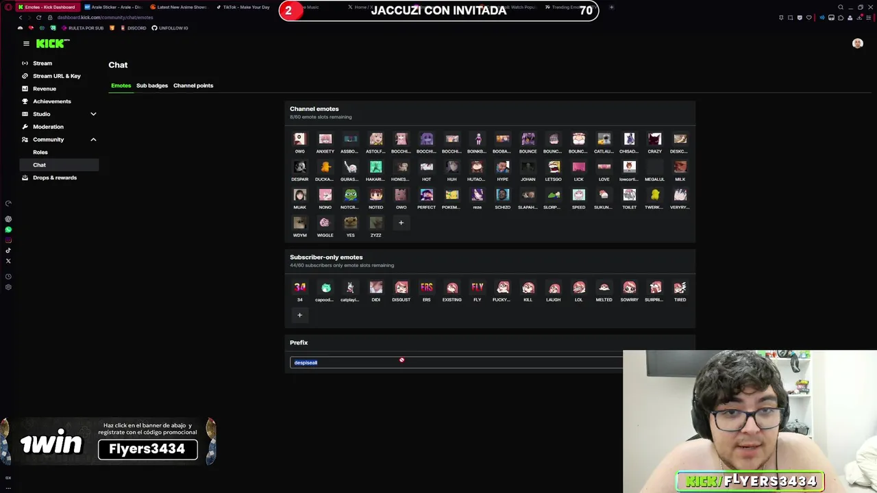The image size is (877, 493).
Task: Open the Stream section in the sidebar
Action: click(x=42, y=63)
